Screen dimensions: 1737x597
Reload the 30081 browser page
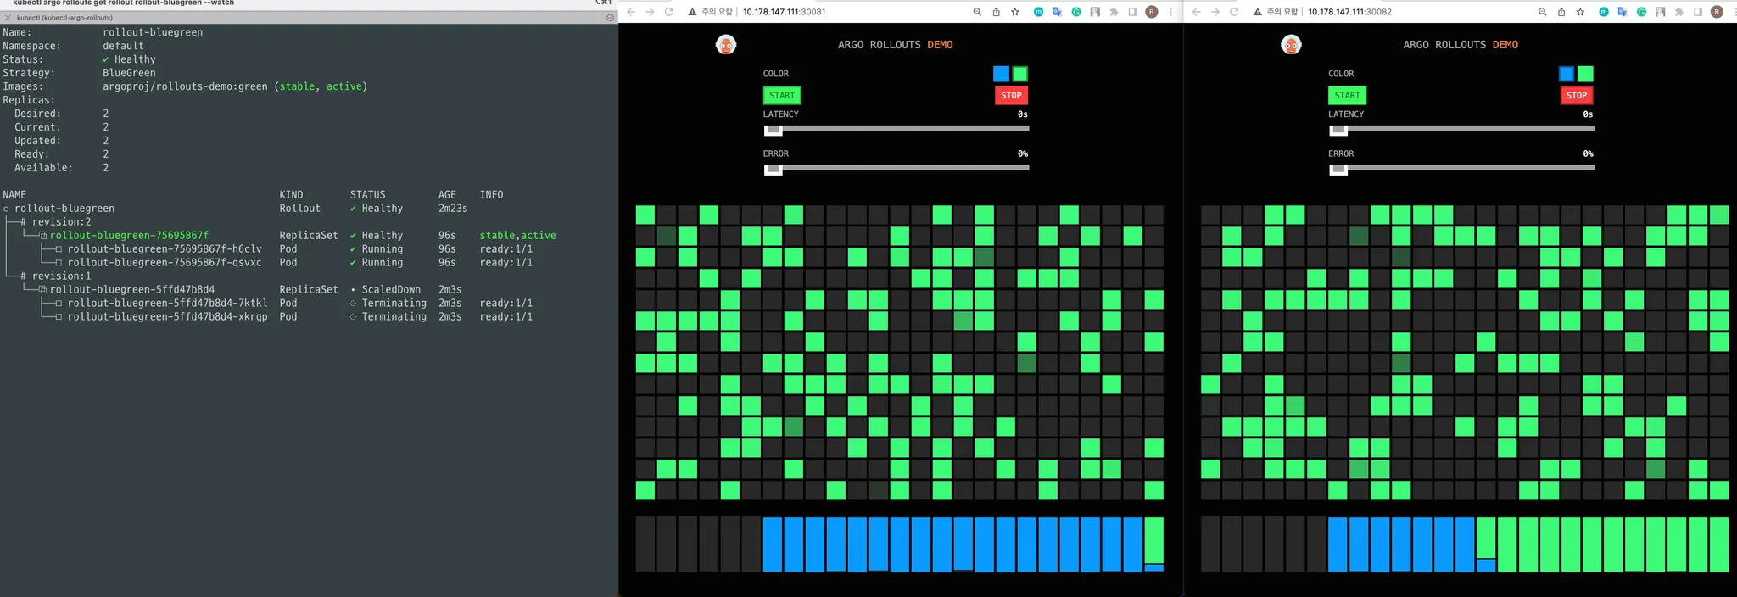669,12
